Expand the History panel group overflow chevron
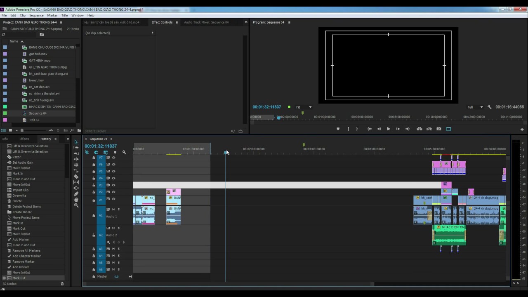This screenshot has height=297, width=528. tap(68, 139)
